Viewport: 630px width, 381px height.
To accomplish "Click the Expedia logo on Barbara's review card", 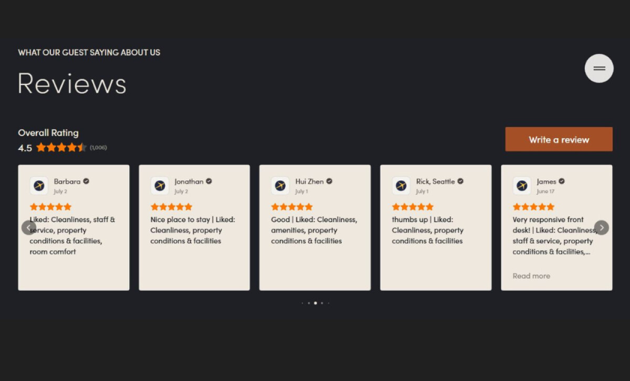I will point(39,186).
